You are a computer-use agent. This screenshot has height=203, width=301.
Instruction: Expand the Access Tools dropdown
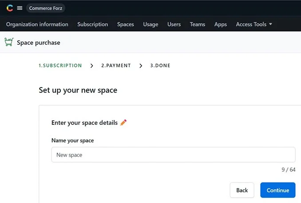tap(254, 24)
